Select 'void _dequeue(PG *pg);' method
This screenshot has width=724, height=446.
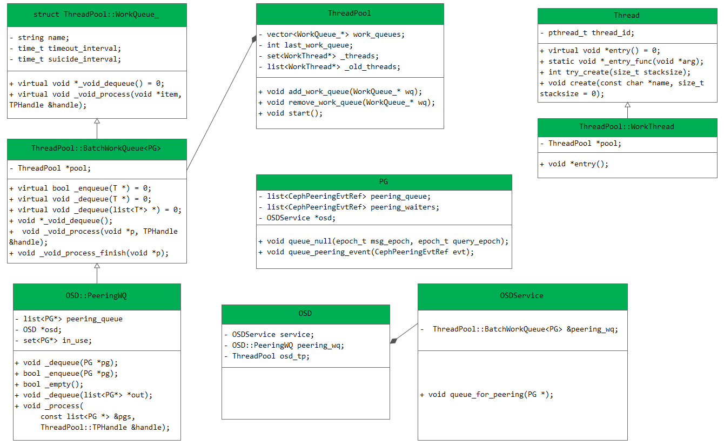[67, 362]
